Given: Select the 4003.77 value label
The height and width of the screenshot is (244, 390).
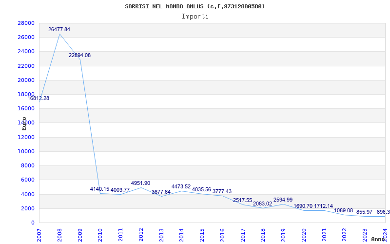Looking at the screenshot, I should pyautogui.click(x=120, y=190).
